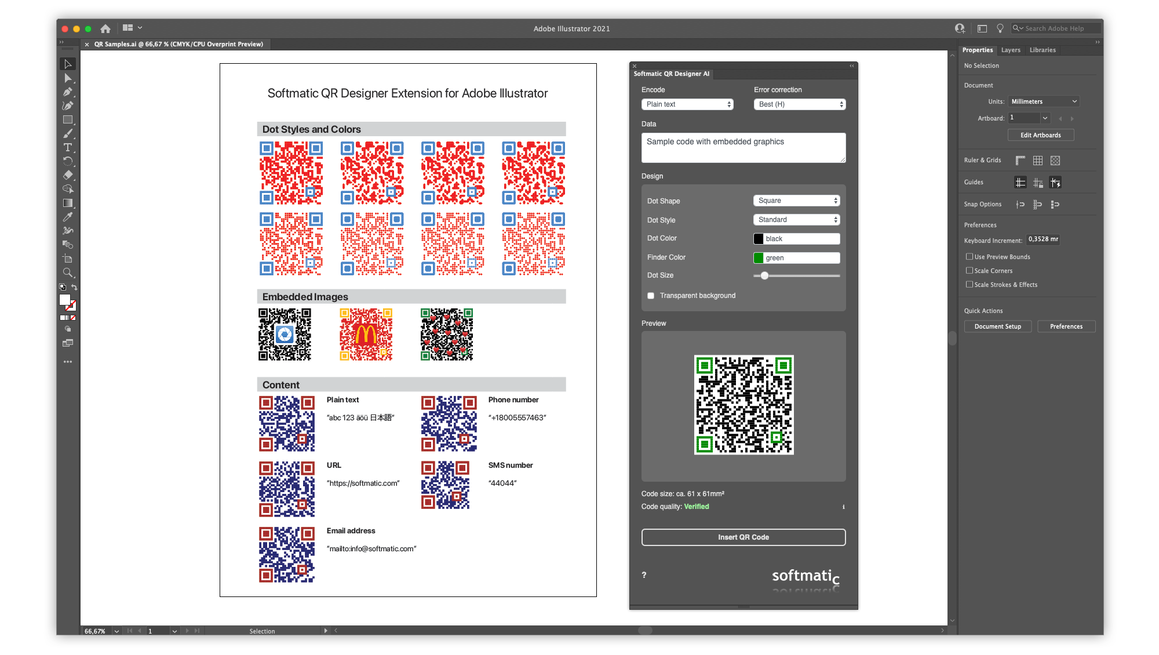Screen dimensions: 1159x655
Task: Select the Pen tool
Action: tap(68, 93)
